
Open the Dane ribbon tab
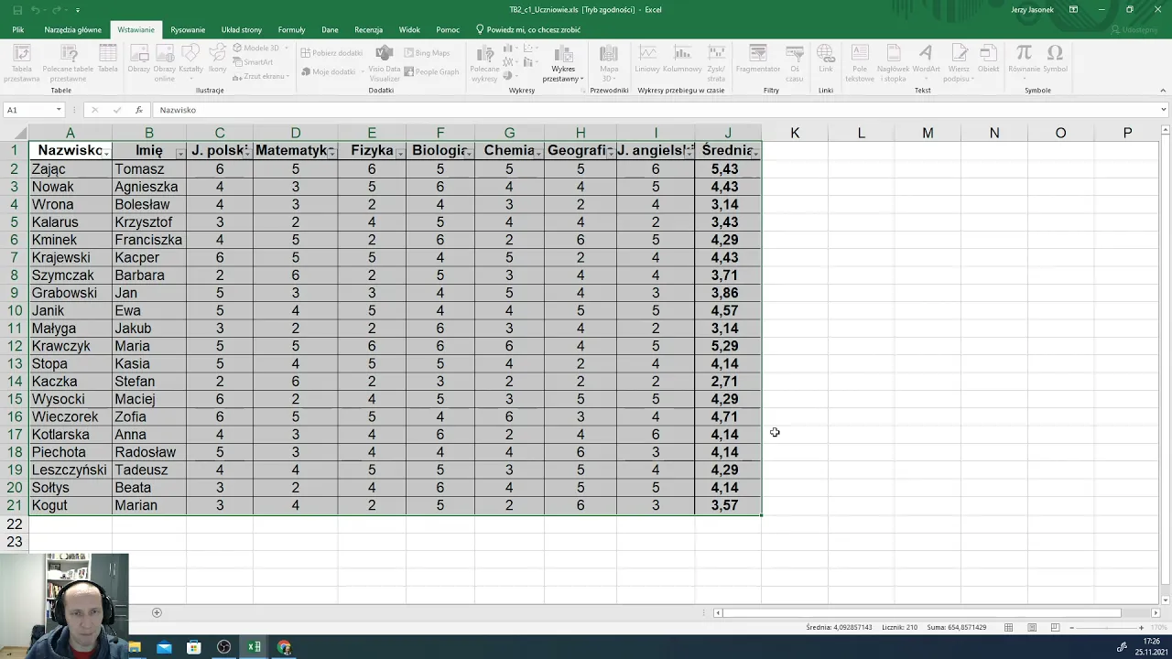pyautogui.click(x=330, y=29)
